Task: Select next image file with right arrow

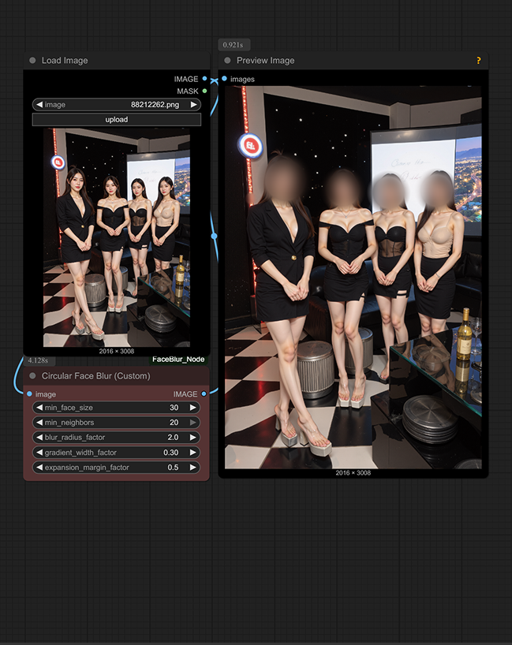Action: pyautogui.click(x=193, y=105)
